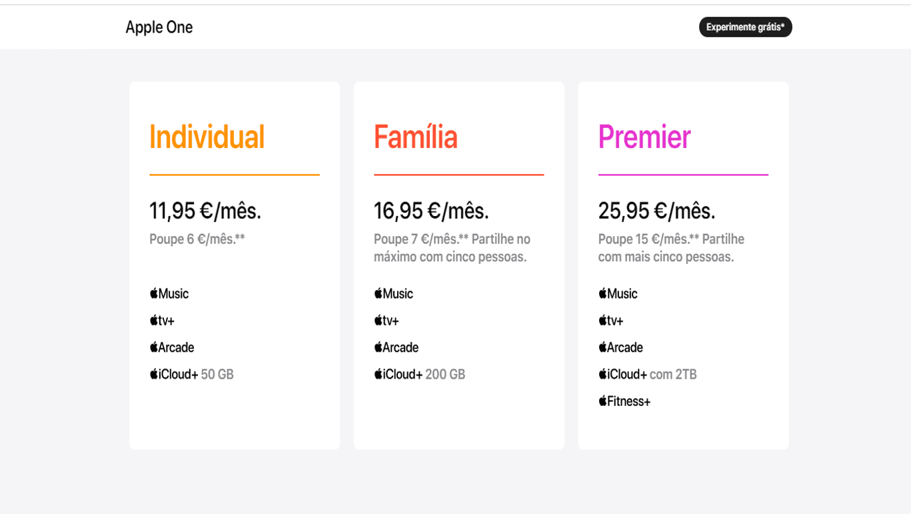911x514 pixels.
Task: Choose Apple Arcade logo in Família plan
Action: tap(397, 347)
